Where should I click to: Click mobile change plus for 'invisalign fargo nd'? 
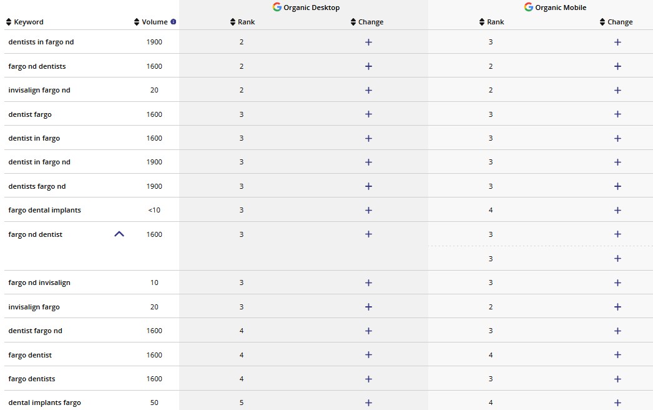617,90
